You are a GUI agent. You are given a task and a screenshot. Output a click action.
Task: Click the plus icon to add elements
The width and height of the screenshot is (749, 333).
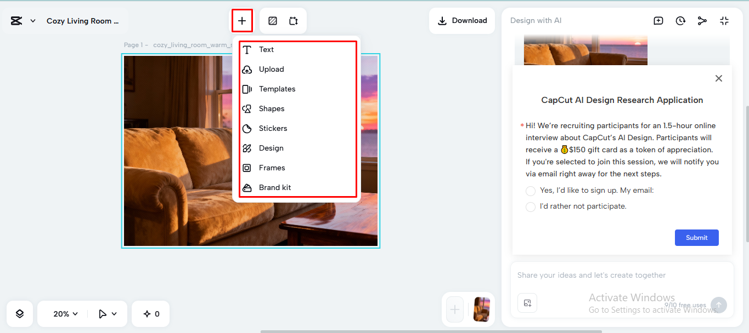242,20
